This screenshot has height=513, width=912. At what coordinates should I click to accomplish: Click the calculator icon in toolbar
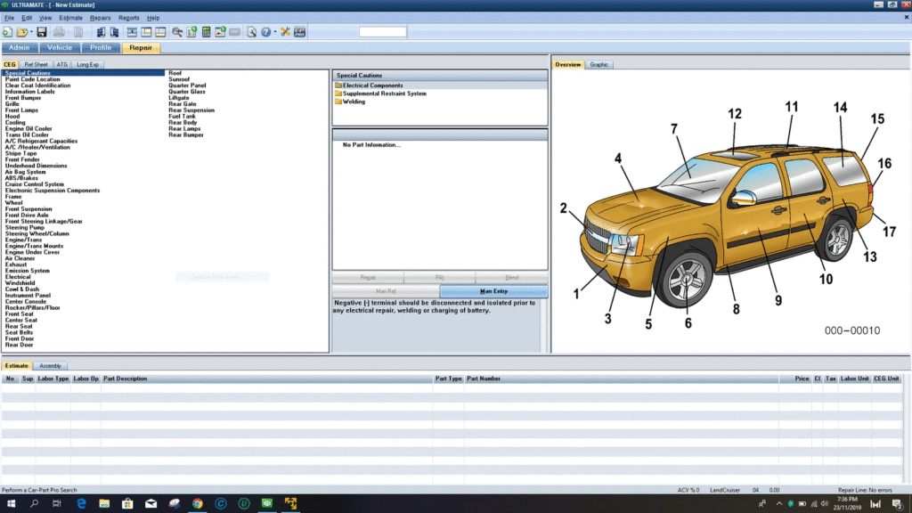tap(207, 32)
